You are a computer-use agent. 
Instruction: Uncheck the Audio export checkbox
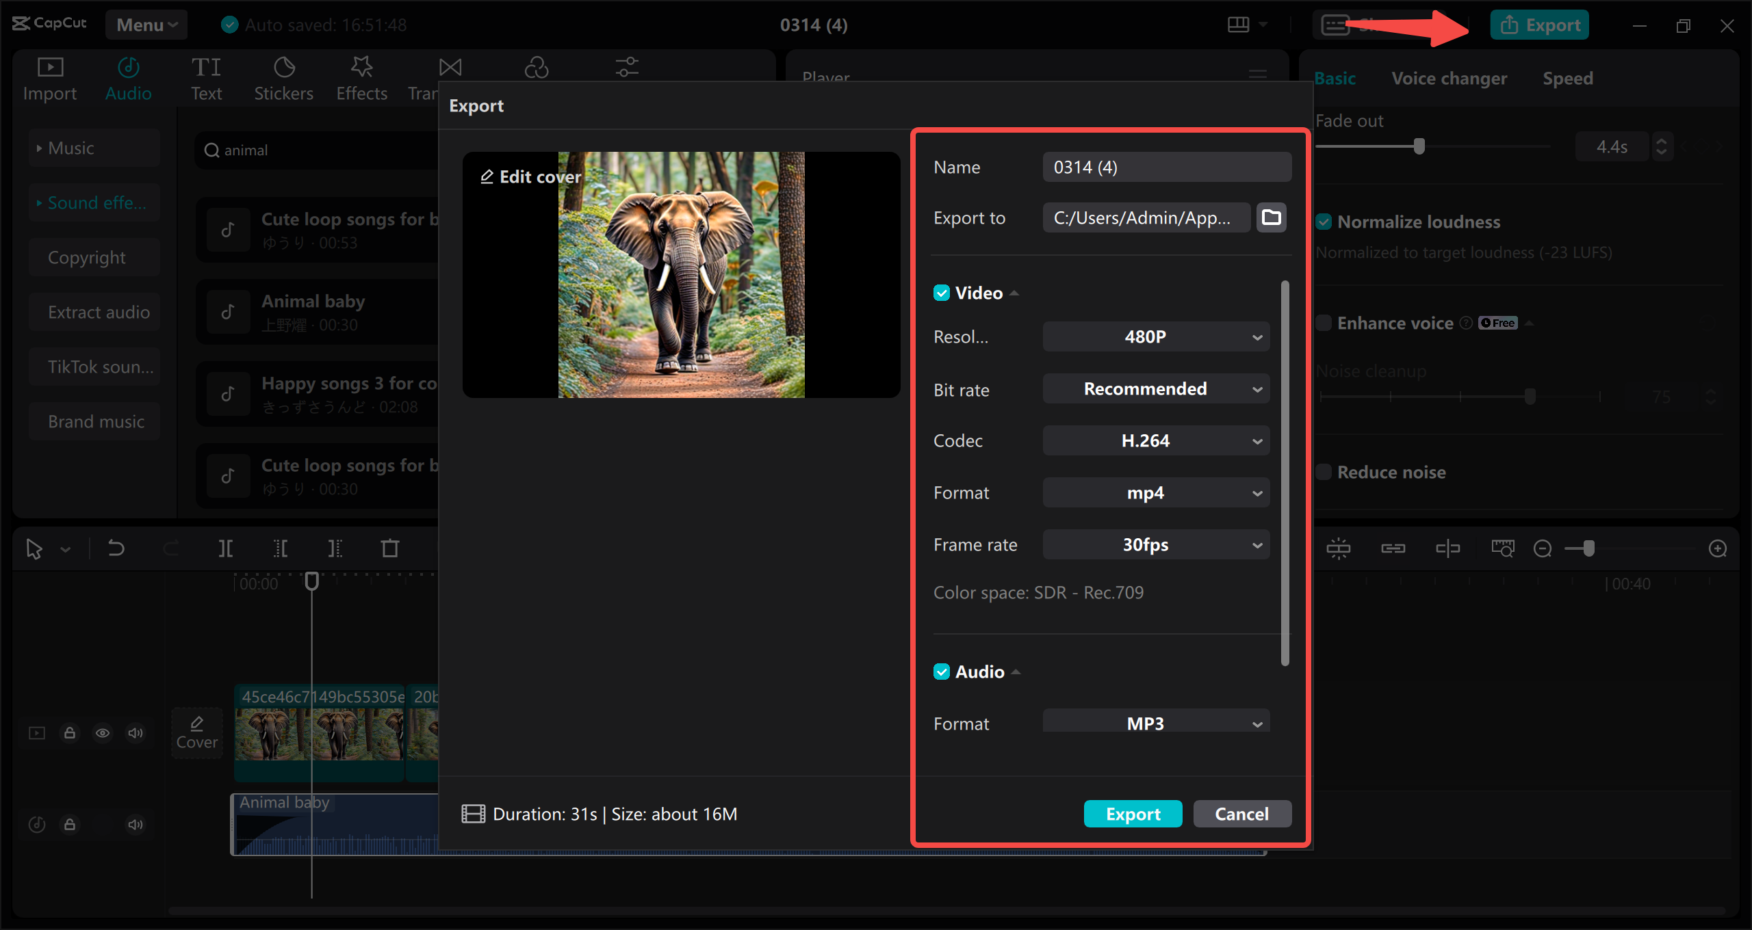(942, 672)
